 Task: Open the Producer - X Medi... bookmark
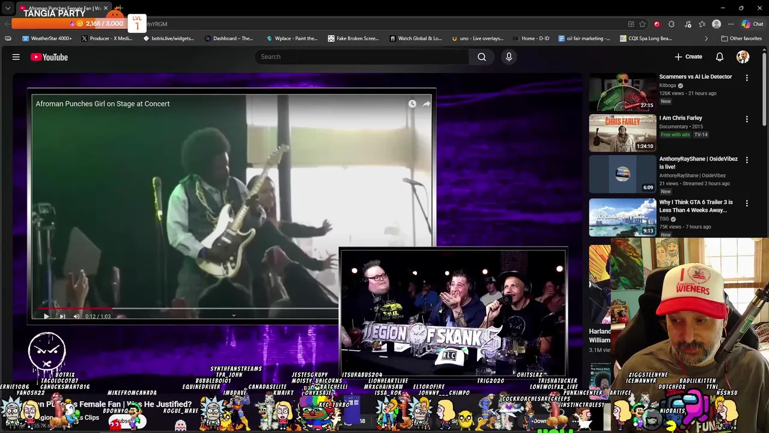coord(106,38)
